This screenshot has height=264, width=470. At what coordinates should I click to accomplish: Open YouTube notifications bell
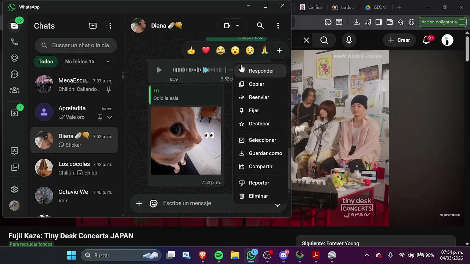[427, 40]
